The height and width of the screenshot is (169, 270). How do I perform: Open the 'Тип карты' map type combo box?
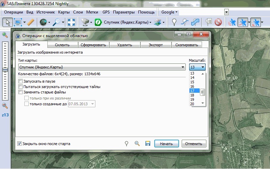pos(102,67)
